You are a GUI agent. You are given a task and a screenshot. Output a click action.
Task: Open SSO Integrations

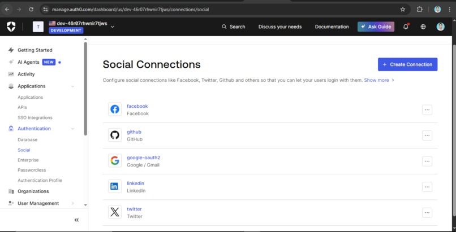[35, 118]
